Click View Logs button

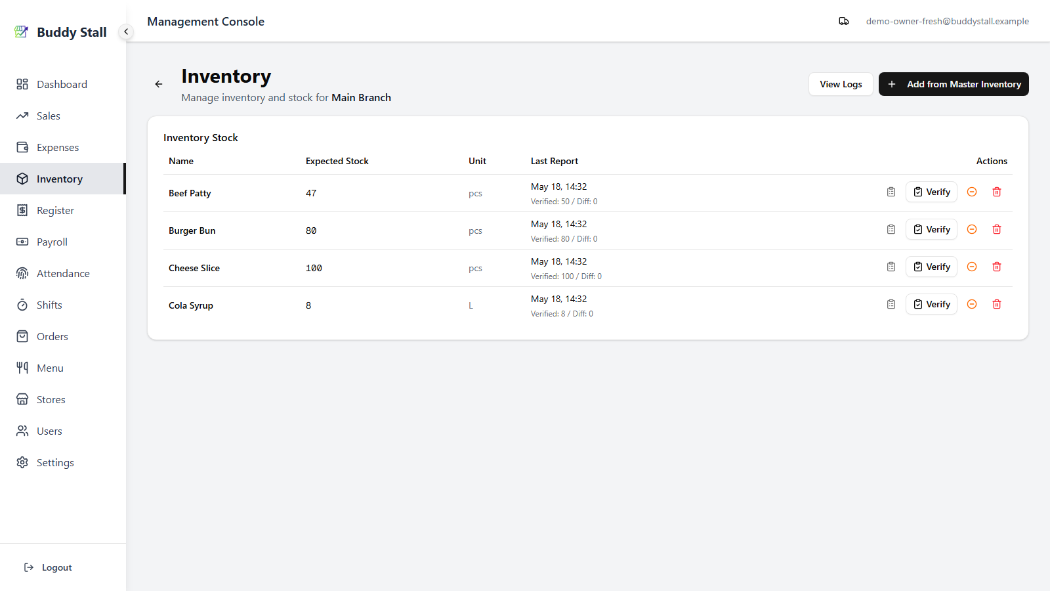click(841, 84)
